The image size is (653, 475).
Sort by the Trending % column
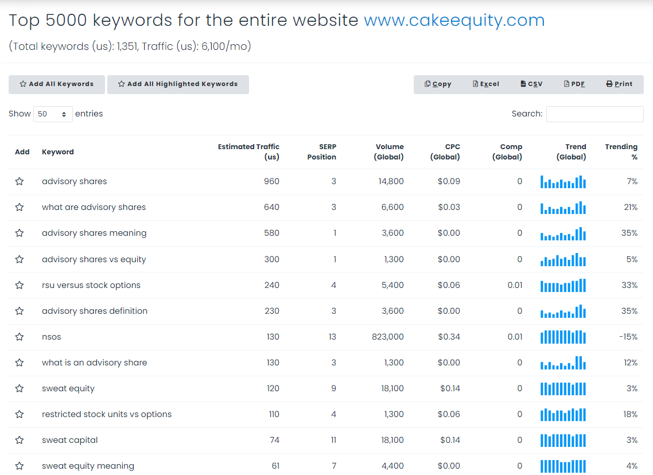(x=621, y=151)
